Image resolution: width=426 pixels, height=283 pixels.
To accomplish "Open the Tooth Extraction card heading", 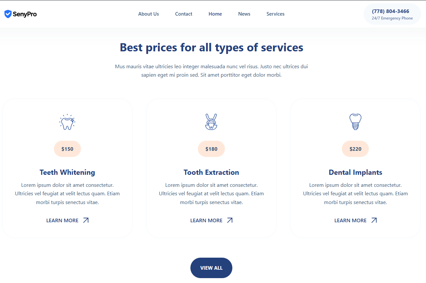I will click(211, 172).
